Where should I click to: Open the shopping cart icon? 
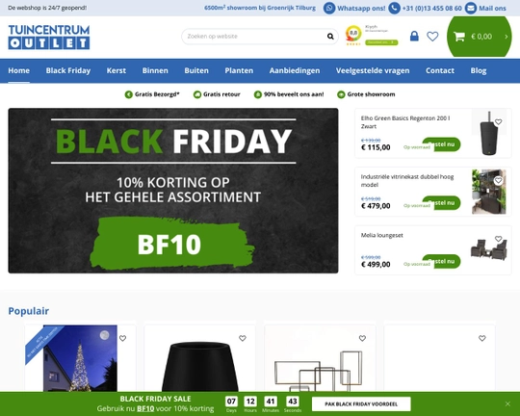pyautogui.click(x=459, y=37)
